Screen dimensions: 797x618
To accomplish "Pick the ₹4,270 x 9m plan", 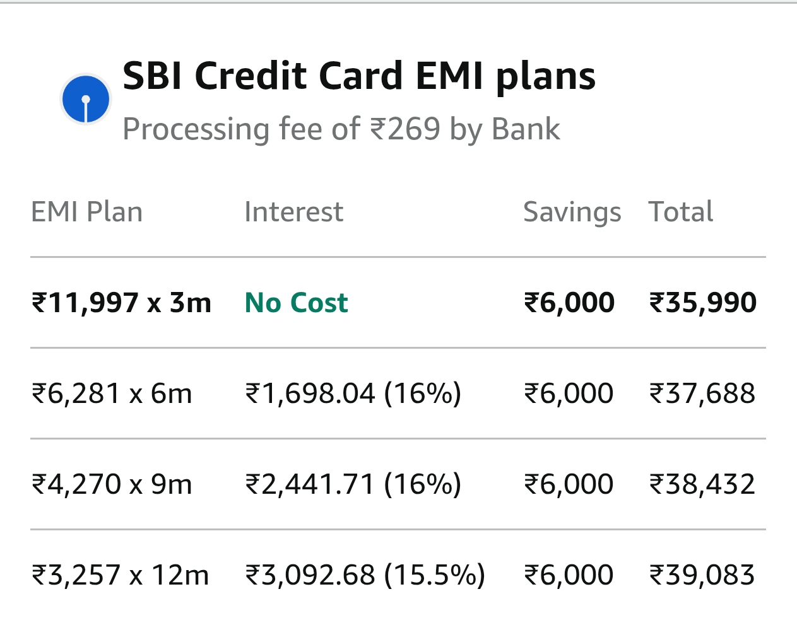I will coord(112,484).
